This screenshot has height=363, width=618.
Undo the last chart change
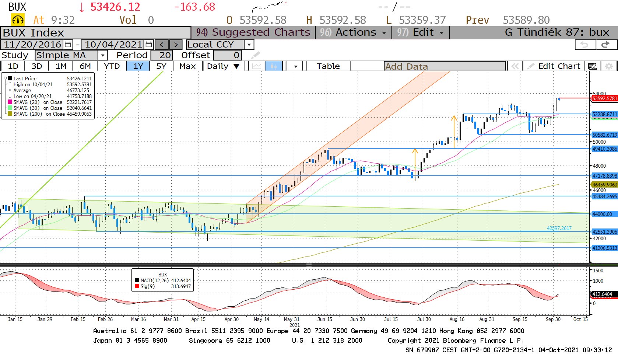585,45
